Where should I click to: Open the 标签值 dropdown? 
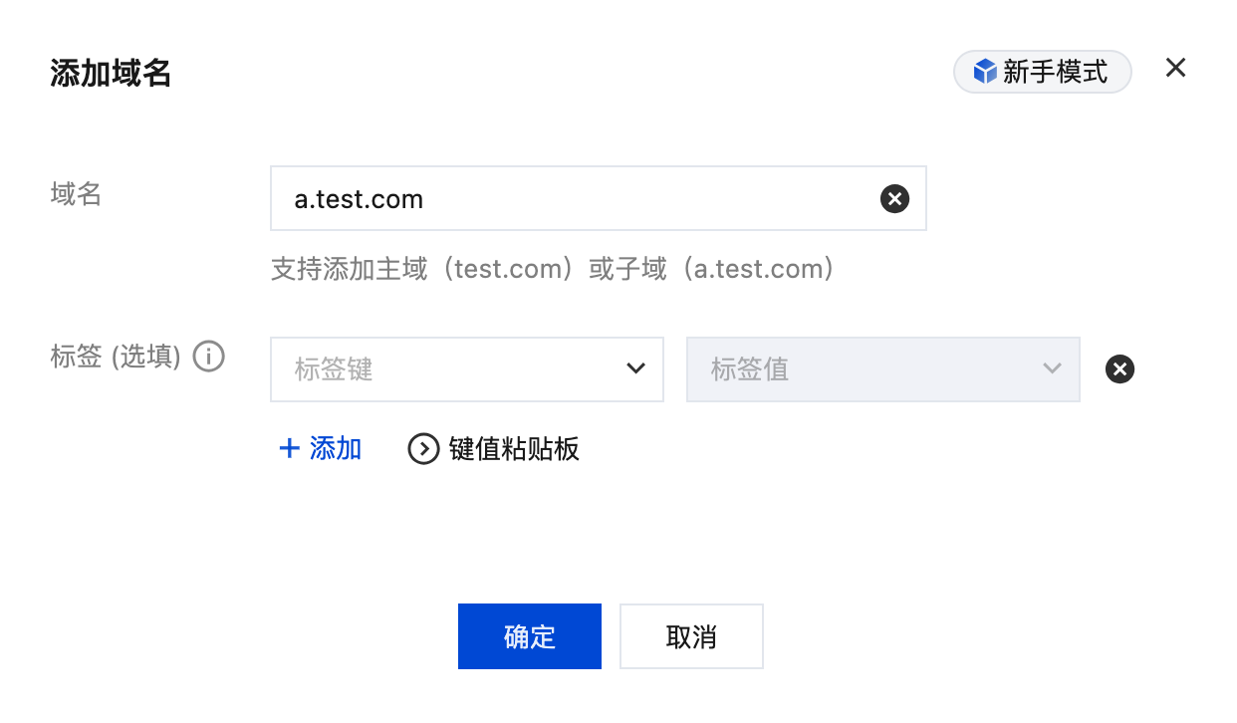pyautogui.click(x=882, y=369)
